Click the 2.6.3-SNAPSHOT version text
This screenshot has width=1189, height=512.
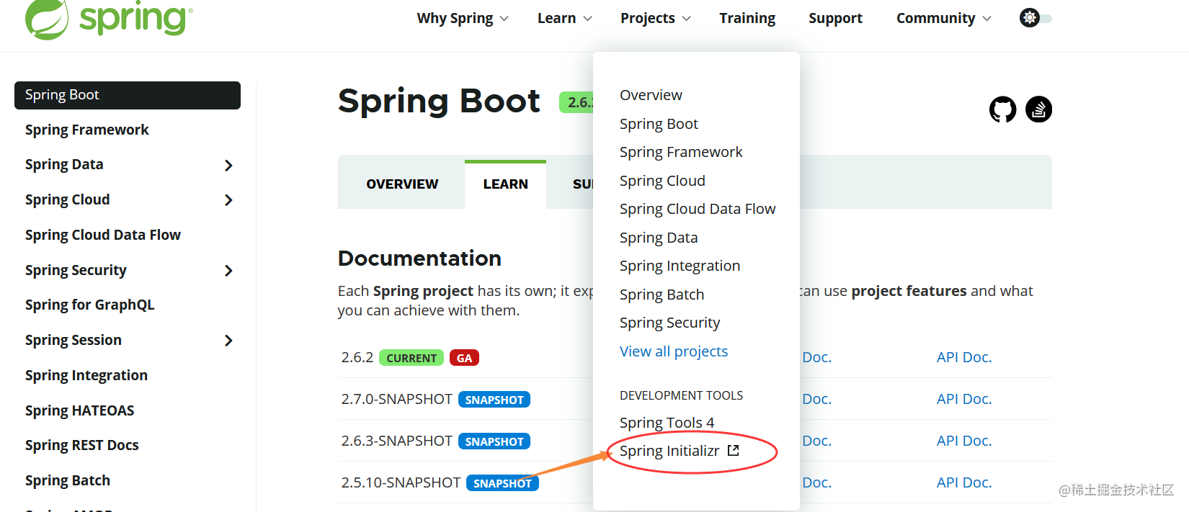(396, 441)
